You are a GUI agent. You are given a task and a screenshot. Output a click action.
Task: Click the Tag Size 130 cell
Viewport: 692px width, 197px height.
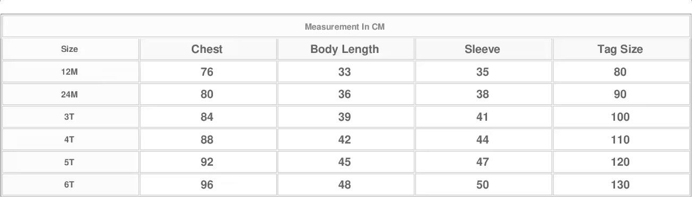click(620, 185)
